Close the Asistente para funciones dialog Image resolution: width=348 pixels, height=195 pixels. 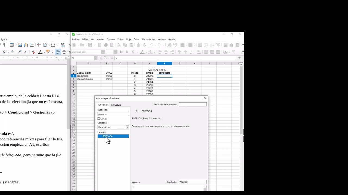pos(205,98)
